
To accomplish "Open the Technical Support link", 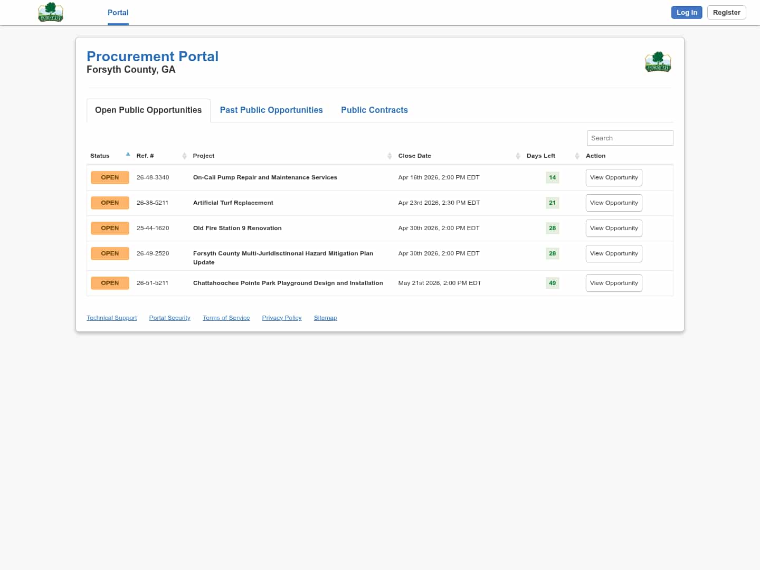I will click(111, 318).
